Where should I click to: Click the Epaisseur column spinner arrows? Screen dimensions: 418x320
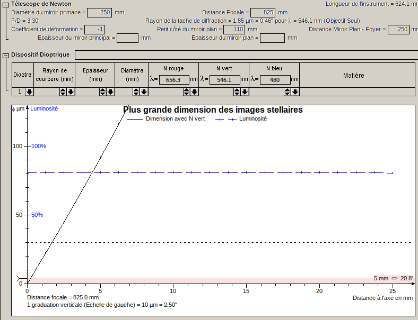click(103, 92)
